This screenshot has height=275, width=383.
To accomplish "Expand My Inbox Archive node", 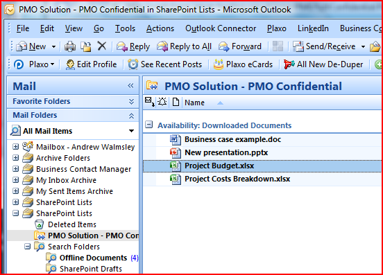I will pyautogui.click(x=16, y=180).
